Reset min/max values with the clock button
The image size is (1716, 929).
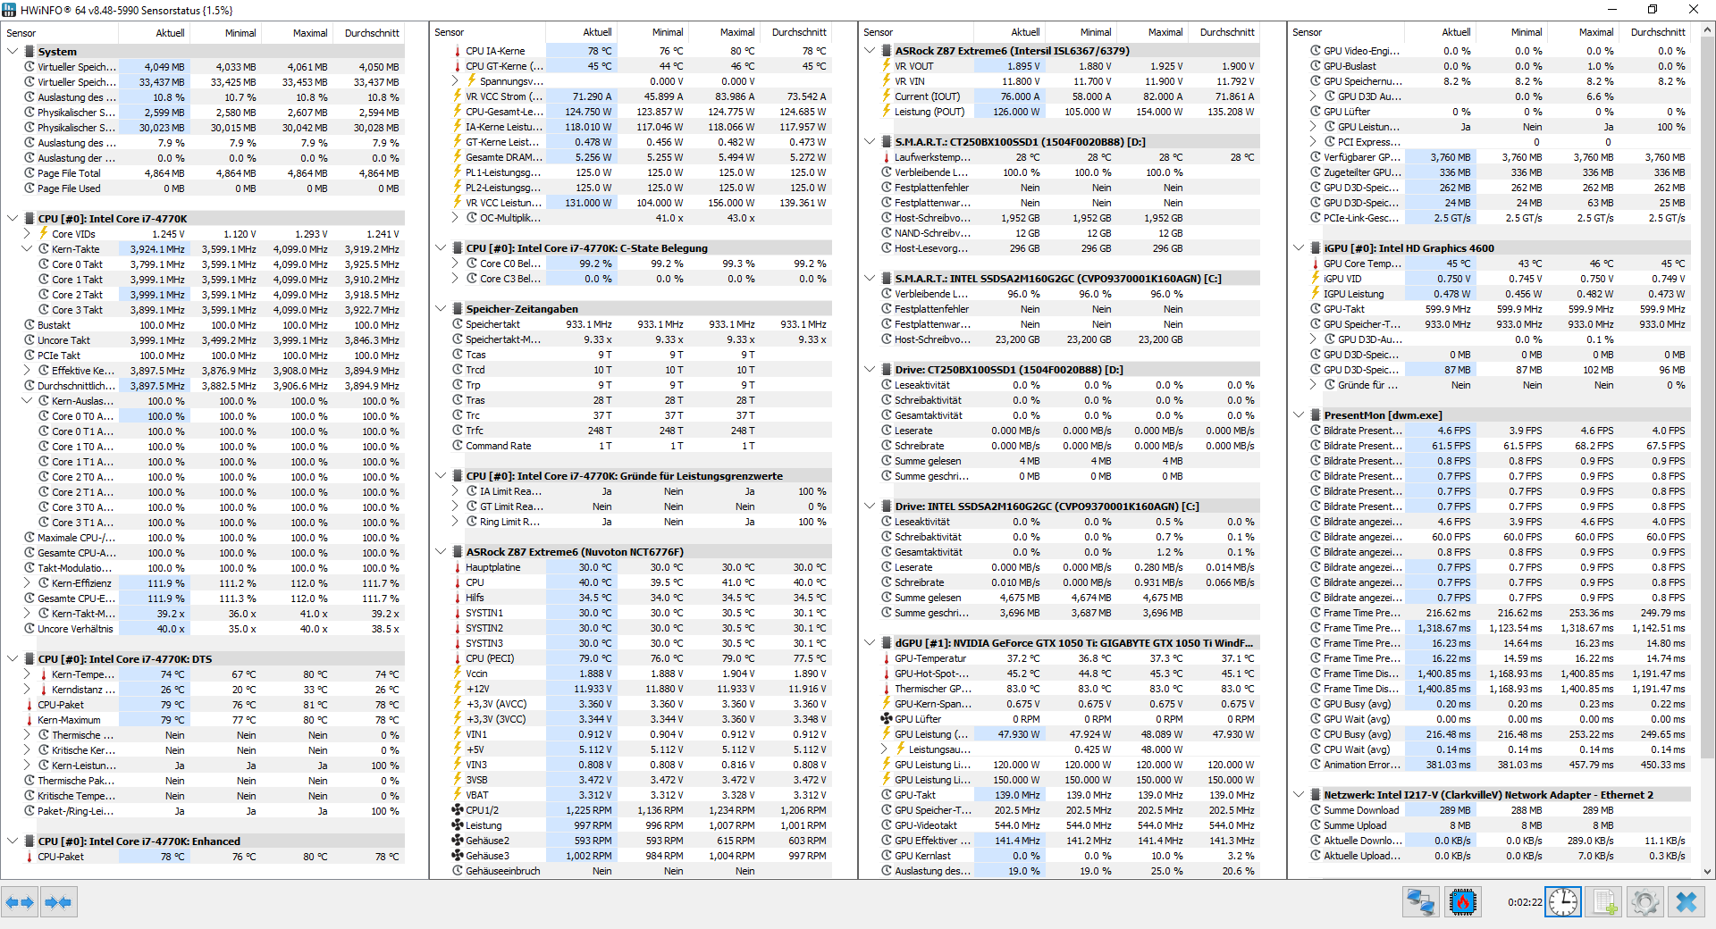pos(1563,902)
